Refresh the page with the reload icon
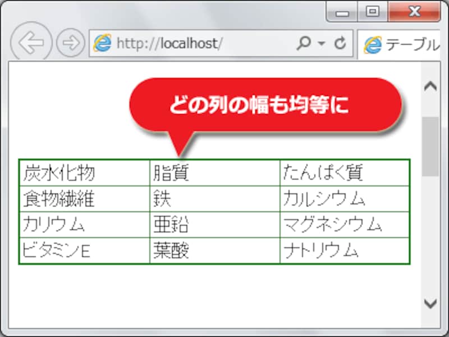The height and width of the screenshot is (337, 449). 340,43
